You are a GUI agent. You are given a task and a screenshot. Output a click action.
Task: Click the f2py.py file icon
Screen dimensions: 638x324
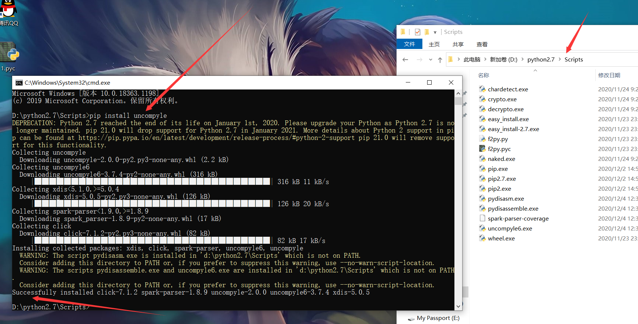coord(482,139)
